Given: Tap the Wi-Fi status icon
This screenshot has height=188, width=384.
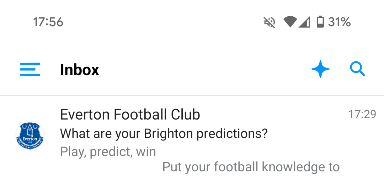Looking at the screenshot, I should tap(290, 22).
